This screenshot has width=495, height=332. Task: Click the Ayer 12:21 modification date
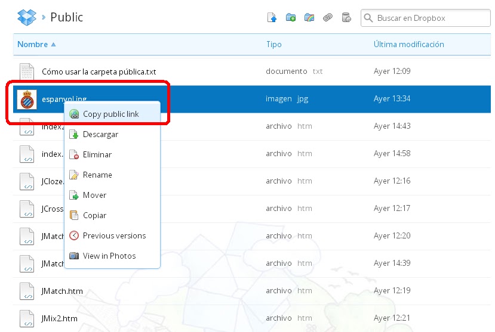point(392,318)
